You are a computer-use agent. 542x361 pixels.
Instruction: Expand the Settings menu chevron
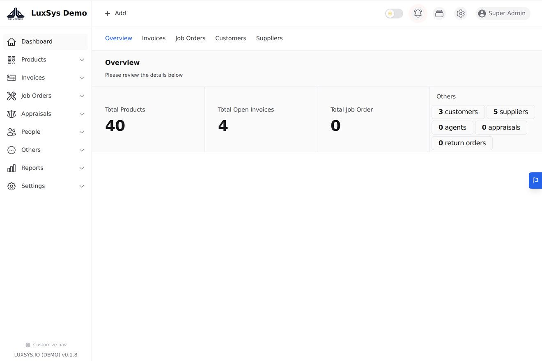[82, 186]
